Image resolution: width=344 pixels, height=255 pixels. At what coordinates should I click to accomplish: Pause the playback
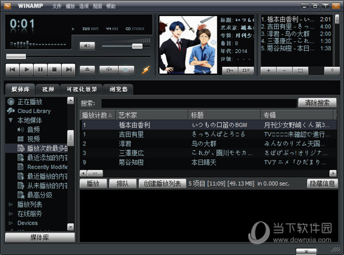coord(40,69)
